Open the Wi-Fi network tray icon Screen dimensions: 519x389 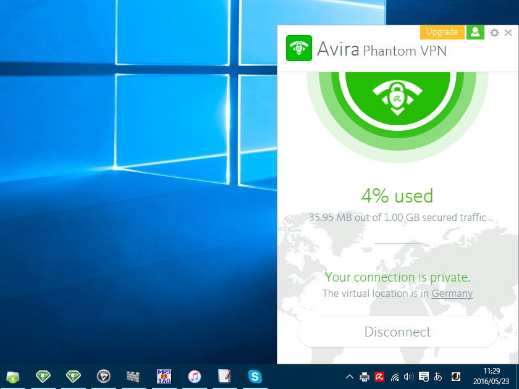point(394,377)
